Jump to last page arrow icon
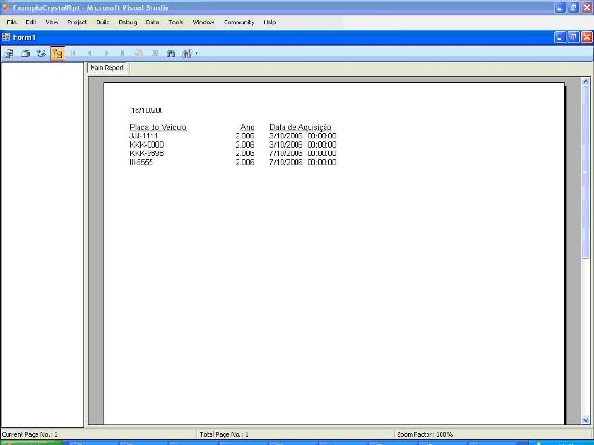594x445 pixels. [x=123, y=53]
